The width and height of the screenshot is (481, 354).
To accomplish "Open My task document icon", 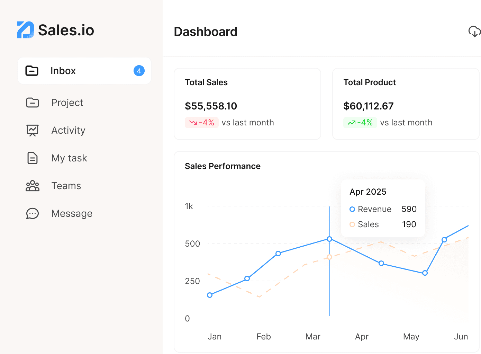I will pos(32,158).
